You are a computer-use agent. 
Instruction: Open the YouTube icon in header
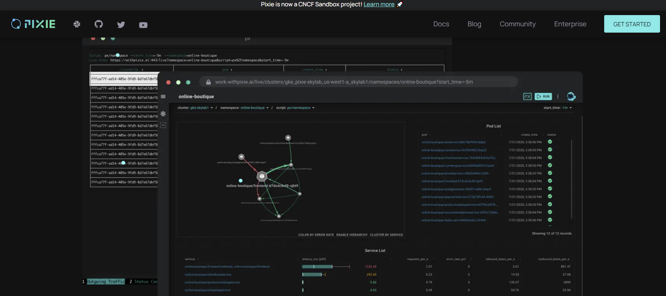point(143,25)
